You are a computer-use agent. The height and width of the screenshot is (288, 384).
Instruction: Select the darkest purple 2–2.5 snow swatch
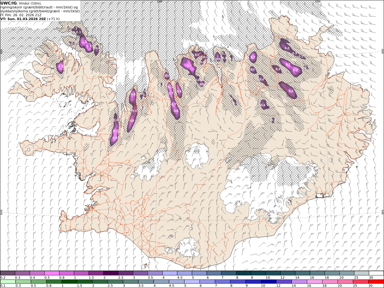[111, 273]
